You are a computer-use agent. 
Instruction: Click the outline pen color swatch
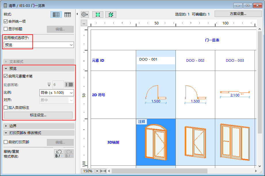[69, 84]
